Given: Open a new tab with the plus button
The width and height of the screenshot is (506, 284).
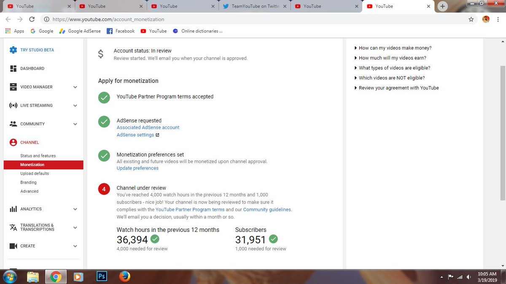Looking at the screenshot, I should [442, 6].
